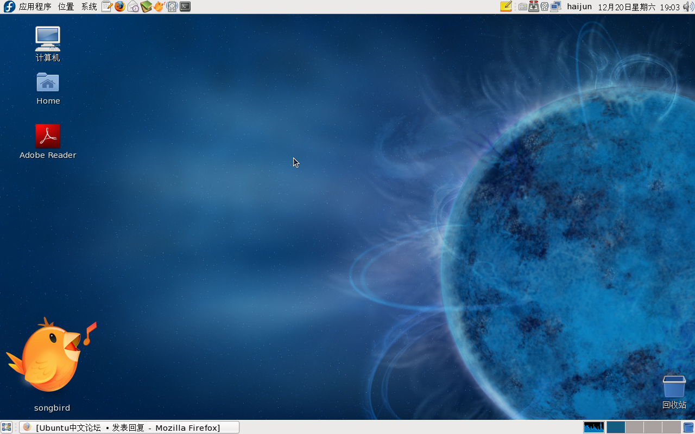
Task: Open the network connection tray icon
Action: coord(555,7)
